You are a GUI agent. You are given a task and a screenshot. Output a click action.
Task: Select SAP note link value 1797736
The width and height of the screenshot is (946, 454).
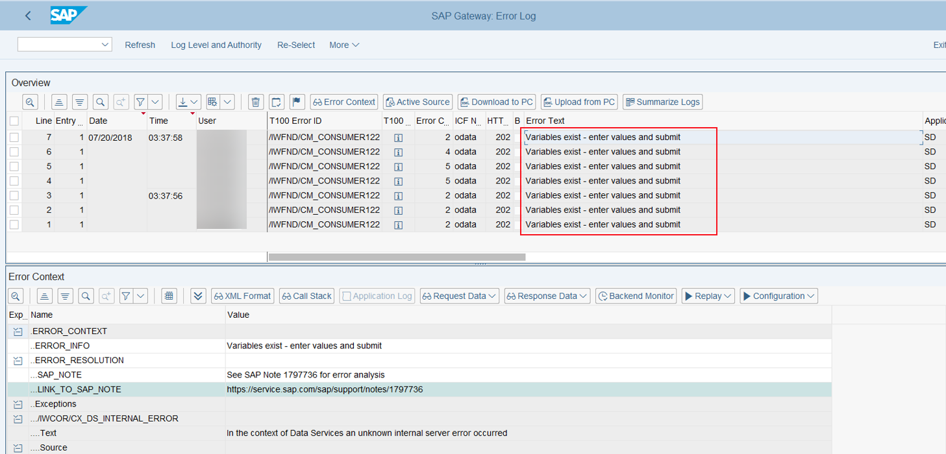click(x=325, y=390)
